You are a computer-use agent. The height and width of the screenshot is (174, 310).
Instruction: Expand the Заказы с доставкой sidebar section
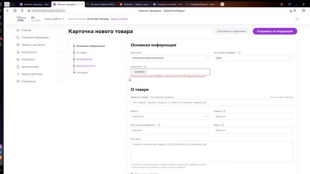tap(58, 45)
